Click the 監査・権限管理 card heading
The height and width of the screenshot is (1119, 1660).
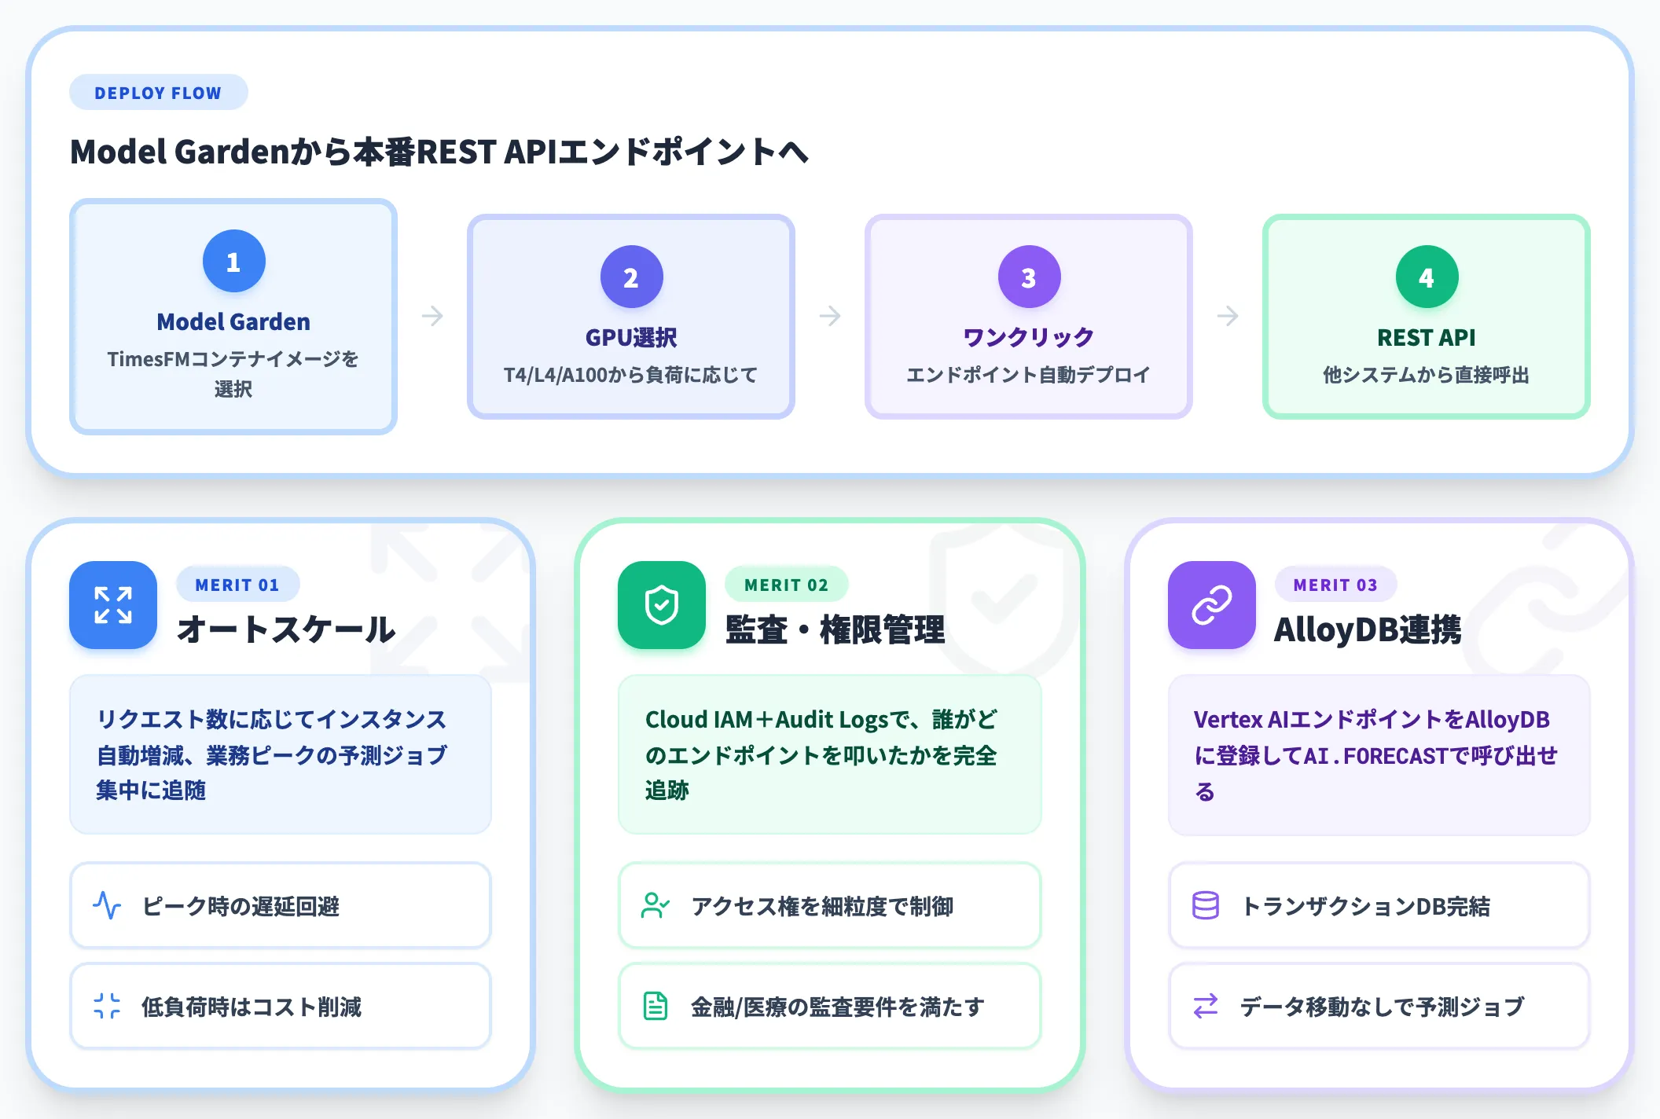[x=835, y=629]
